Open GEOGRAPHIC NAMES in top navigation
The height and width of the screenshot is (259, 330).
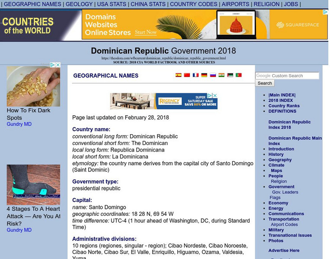click(32, 4)
